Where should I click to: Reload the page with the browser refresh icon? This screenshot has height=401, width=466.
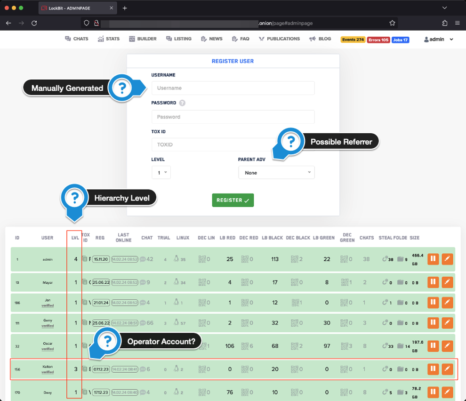click(34, 23)
